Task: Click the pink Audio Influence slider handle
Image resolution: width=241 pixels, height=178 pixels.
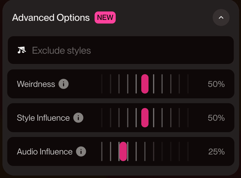Action: click(x=123, y=151)
